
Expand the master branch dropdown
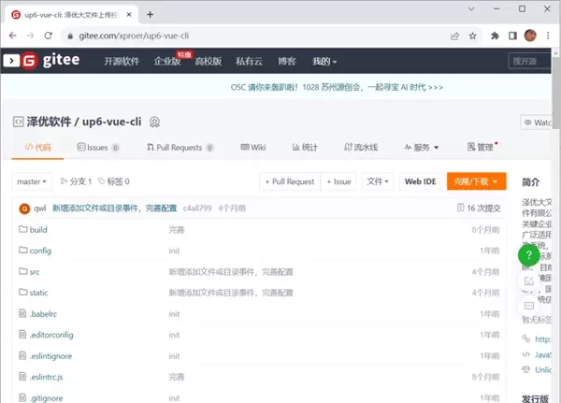tap(34, 181)
